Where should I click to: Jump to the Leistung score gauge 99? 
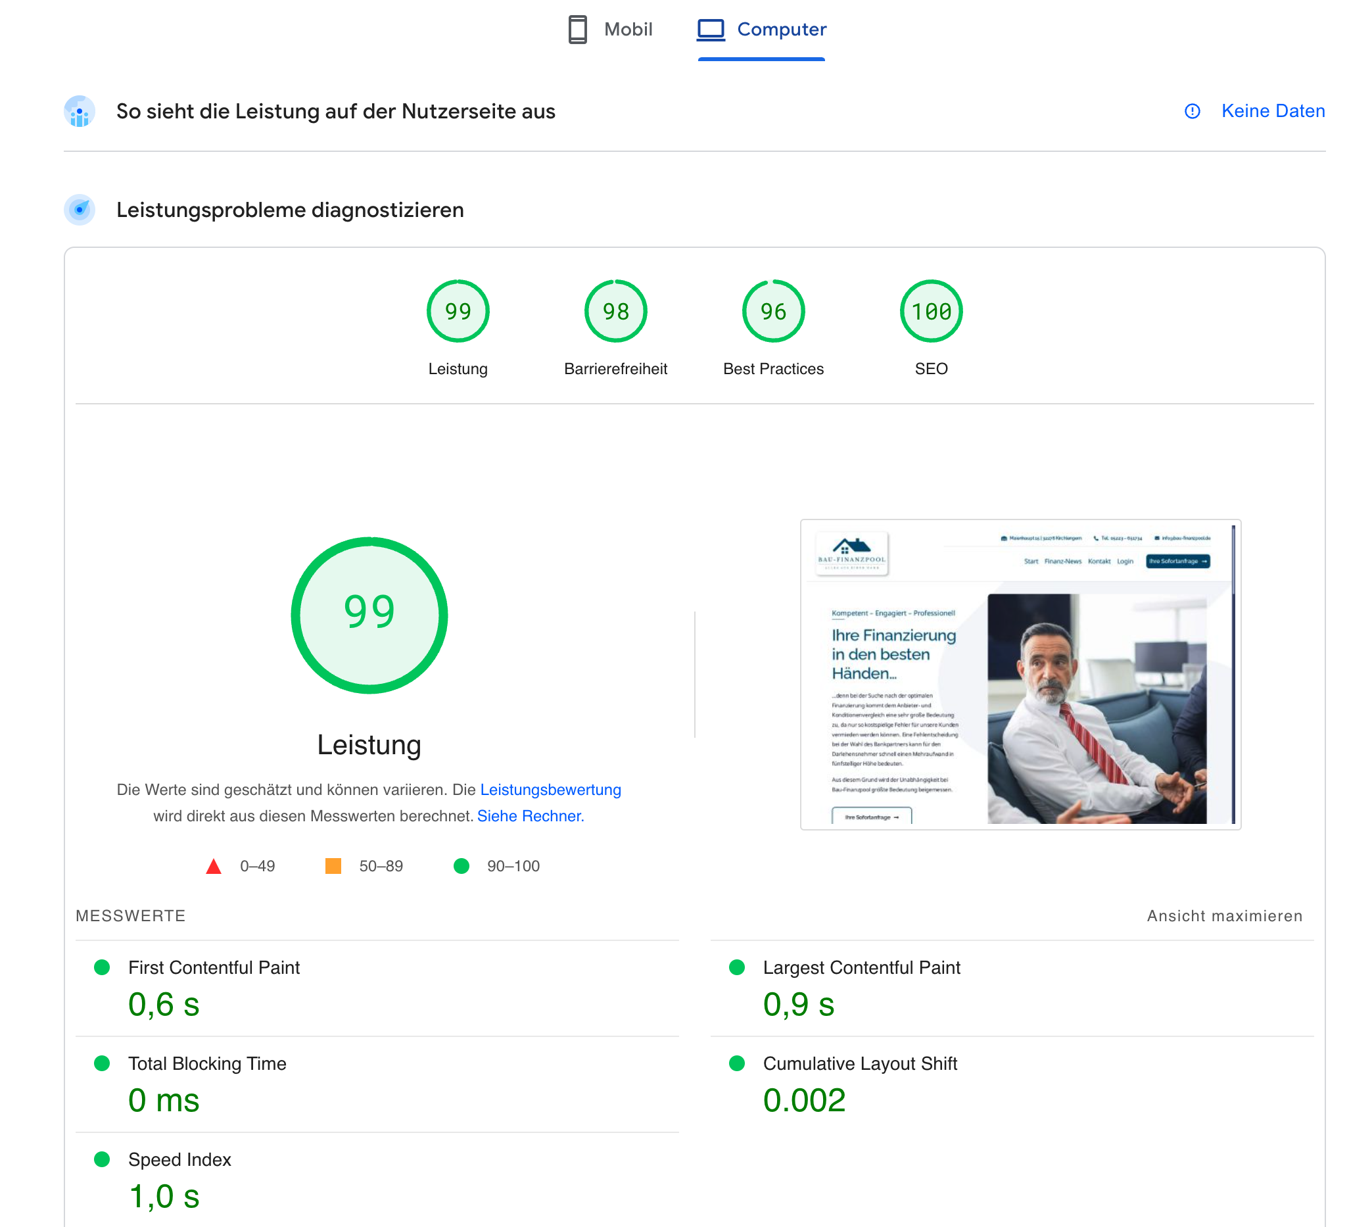(x=458, y=311)
